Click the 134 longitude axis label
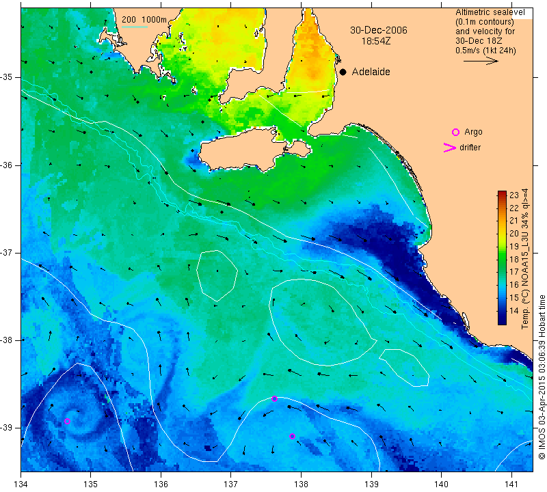The width and height of the screenshot is (547, 492). coord(21,484)
